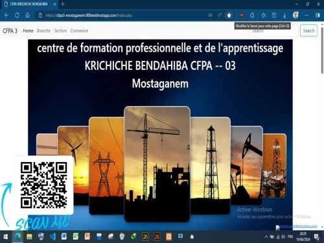View site info via the lock icon
The height and width of the screenshot is (243, 324).
coord(40,16)
